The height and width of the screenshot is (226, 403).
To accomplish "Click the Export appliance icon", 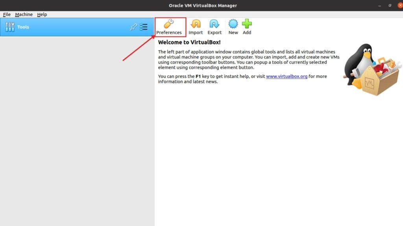I will tap(214, 27).
